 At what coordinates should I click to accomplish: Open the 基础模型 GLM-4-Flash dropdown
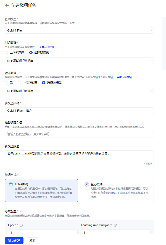[79, 30]
